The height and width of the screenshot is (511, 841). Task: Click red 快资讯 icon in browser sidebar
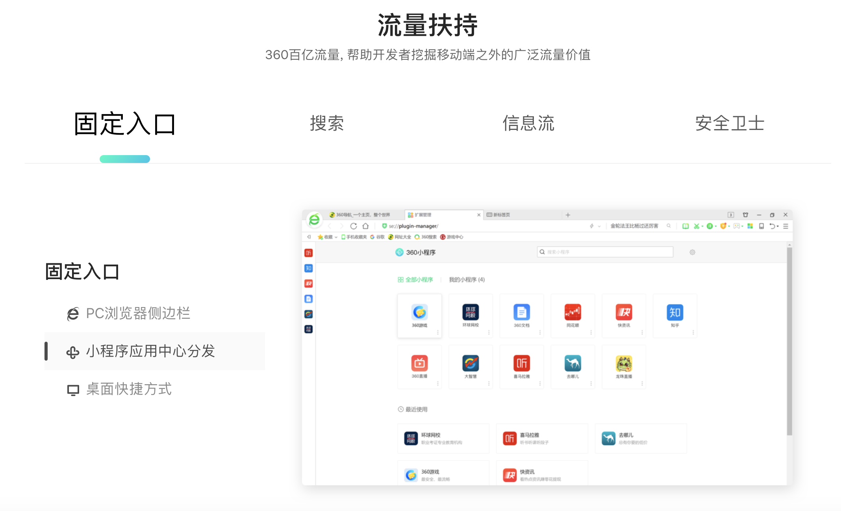tap(309, 283)
